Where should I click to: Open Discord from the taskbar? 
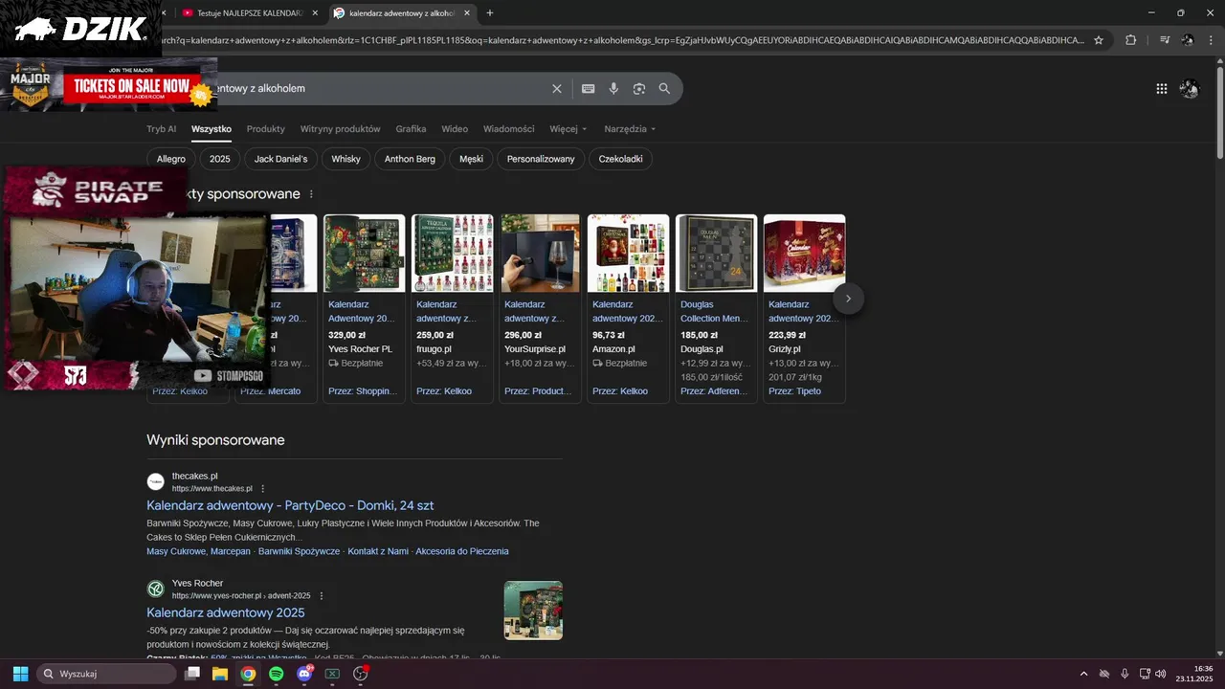pyautogui.click(x=304, y=674)
